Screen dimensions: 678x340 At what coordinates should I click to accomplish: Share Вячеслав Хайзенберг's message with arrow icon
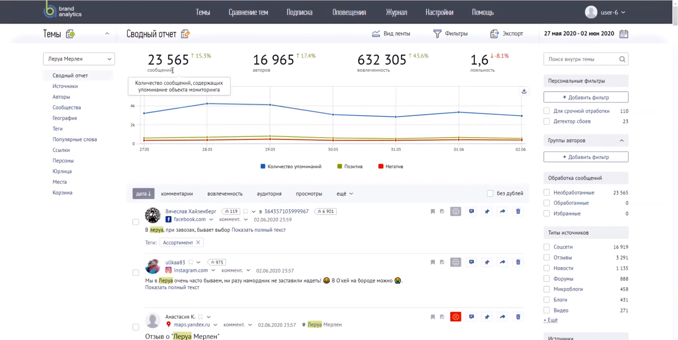tap(502, 211)
